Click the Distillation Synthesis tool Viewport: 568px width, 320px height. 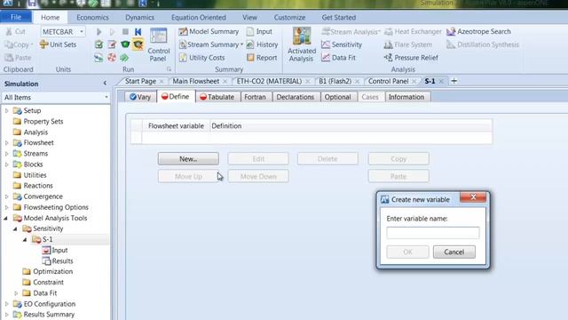pyautogui.click(x=483, y=44)
